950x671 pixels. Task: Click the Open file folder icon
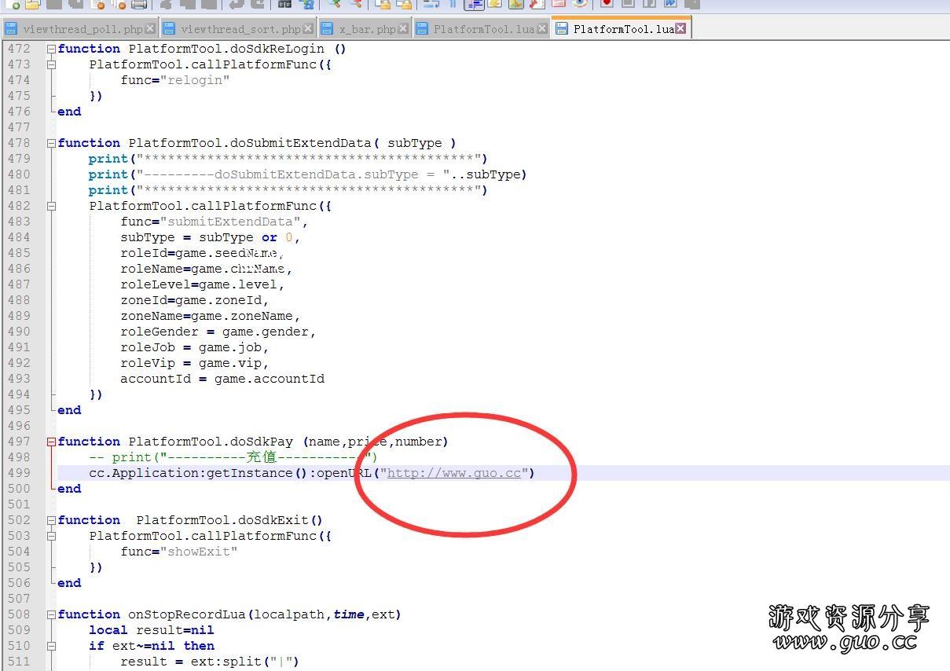click(32, 4)
